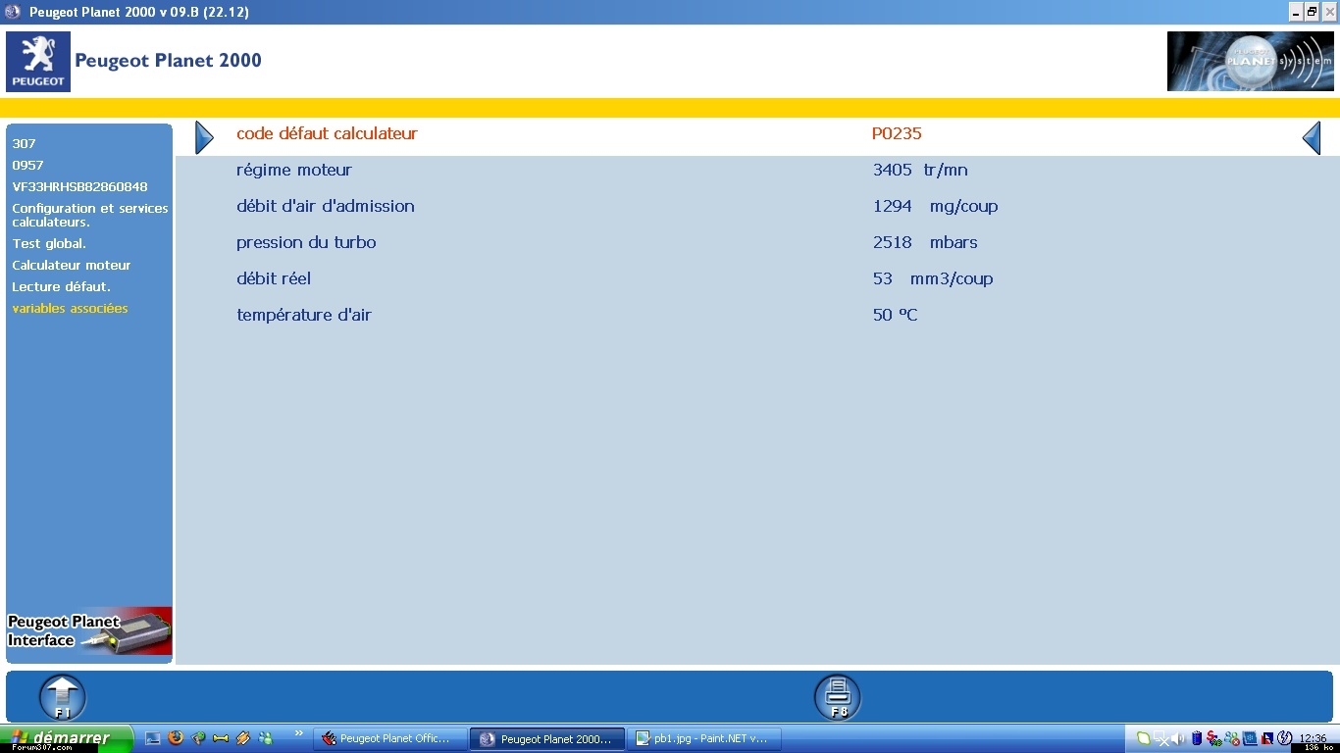1340x753 pixels.
Task: Open "Configuration et services calculateurs." in sidebar
Action: (x=90, y=215)
